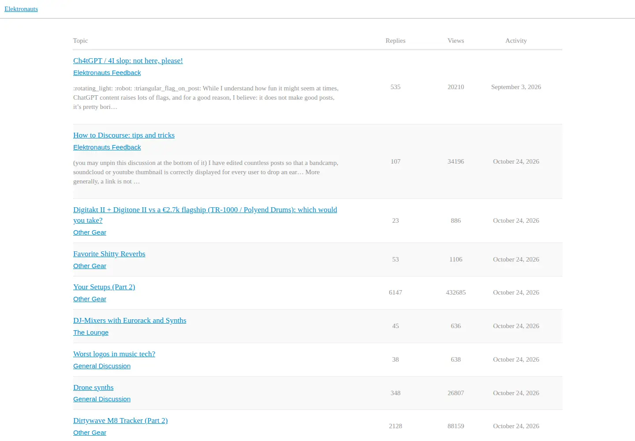Click the 26807 views value for Drone synths
This screenshot has width=635, height=441.
coord(456,393)
